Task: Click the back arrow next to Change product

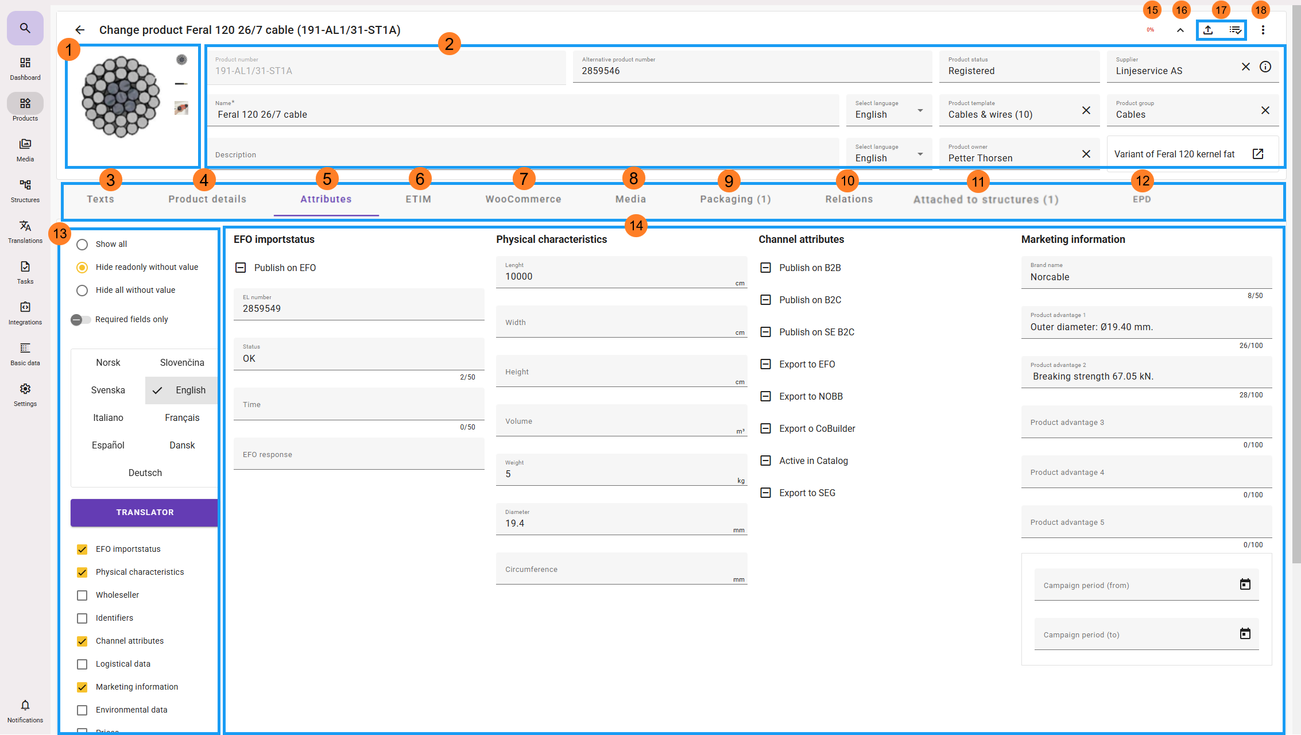Action: click(80, 30)
